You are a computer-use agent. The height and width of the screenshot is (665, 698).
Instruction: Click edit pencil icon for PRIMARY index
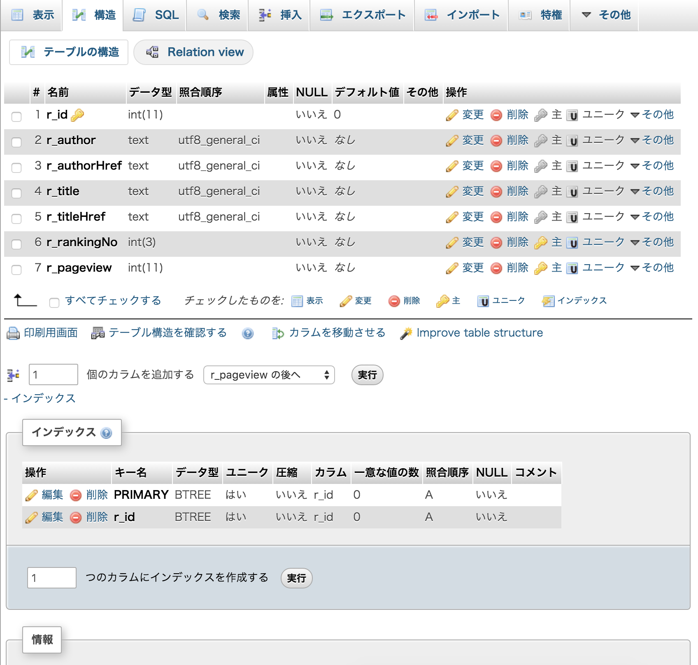[31, 495]
